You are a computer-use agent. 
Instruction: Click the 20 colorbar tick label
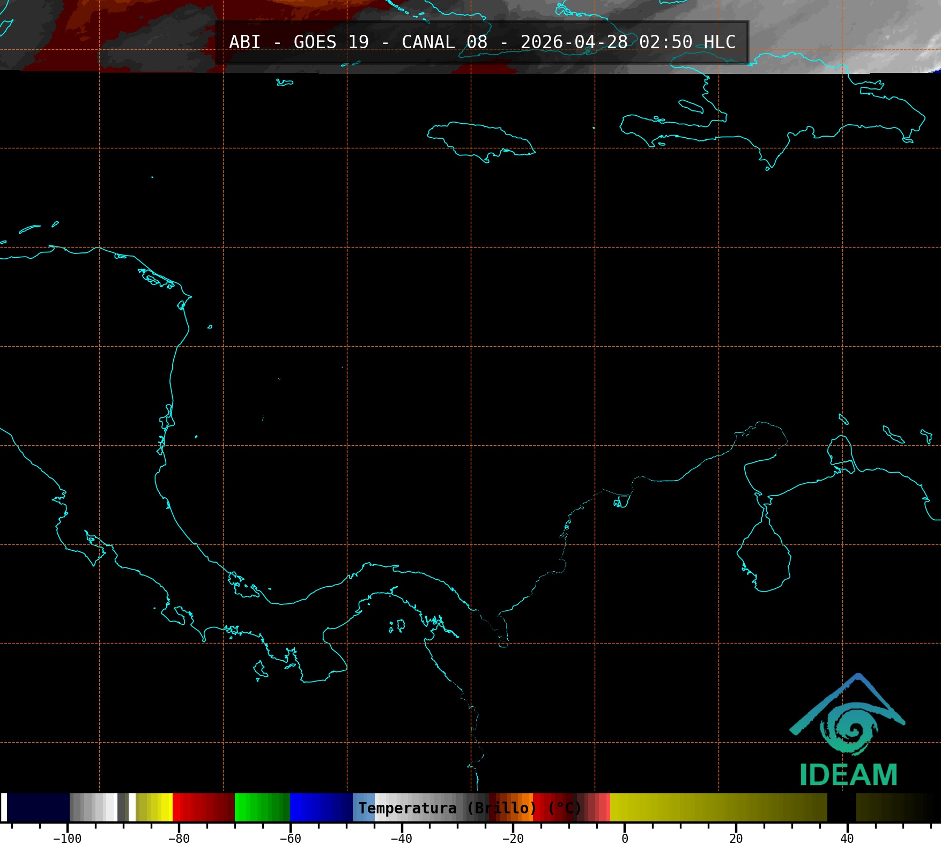(736, 839)
